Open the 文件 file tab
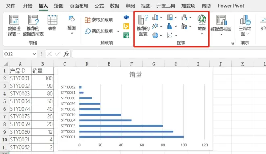Screen dimensions: 266x154 click(x=10, y=6)
